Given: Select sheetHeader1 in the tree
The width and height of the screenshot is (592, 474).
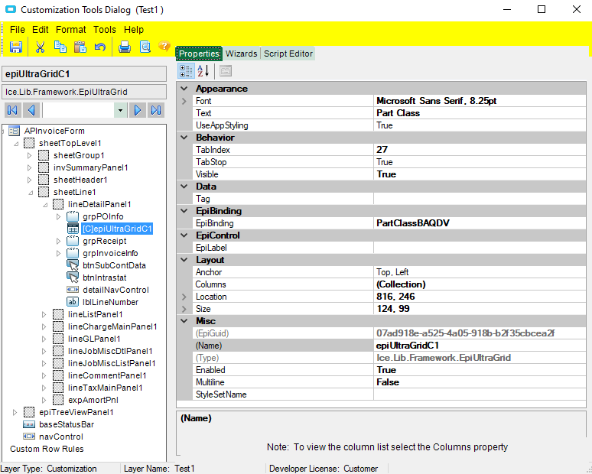Looking at the screenshot, I should coord(80,180).
